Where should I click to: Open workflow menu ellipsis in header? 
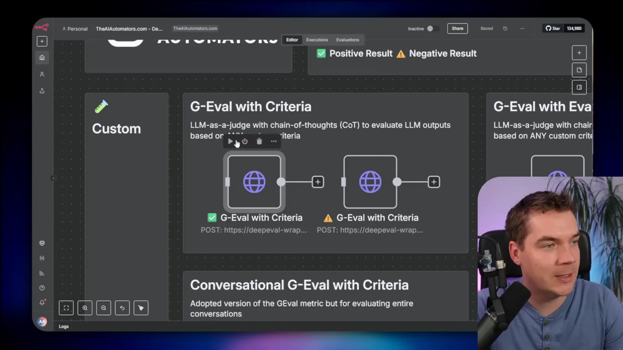point(522,29)
